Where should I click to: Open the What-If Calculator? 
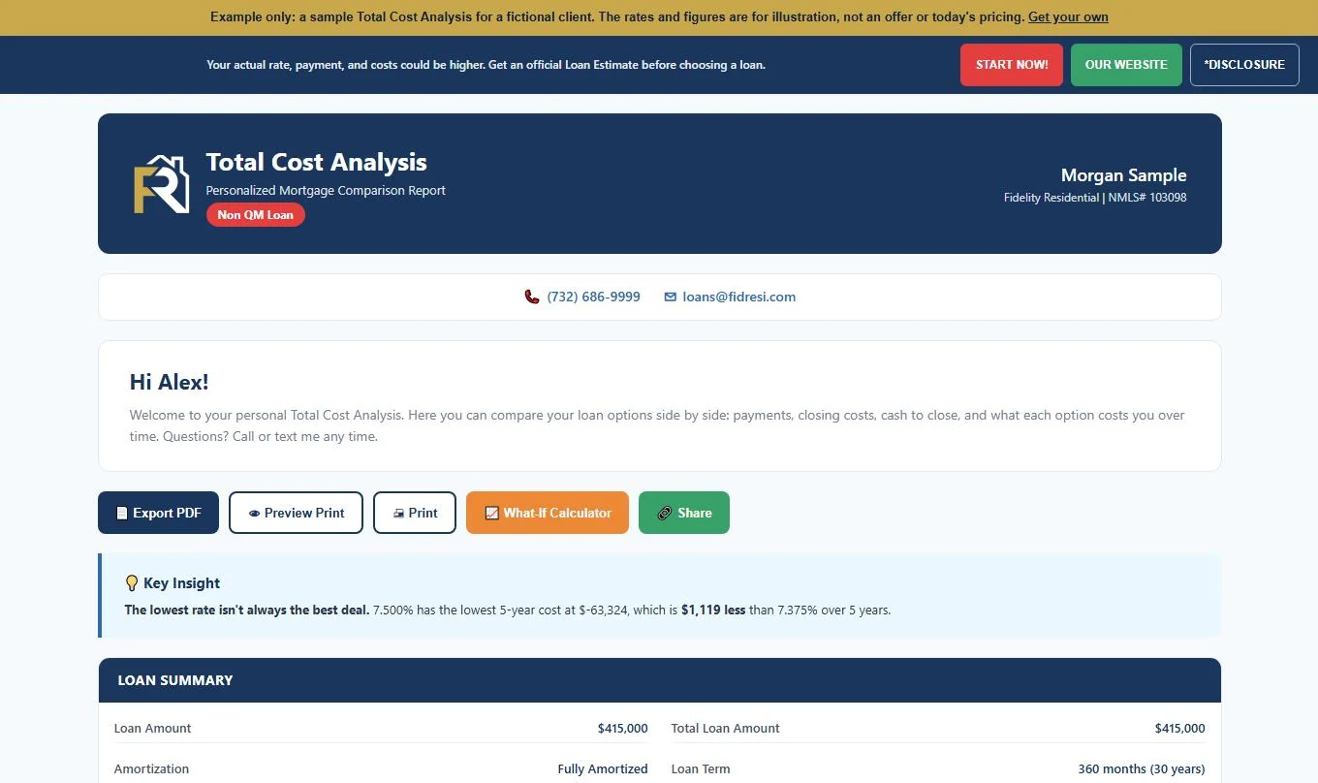[548, 513]
